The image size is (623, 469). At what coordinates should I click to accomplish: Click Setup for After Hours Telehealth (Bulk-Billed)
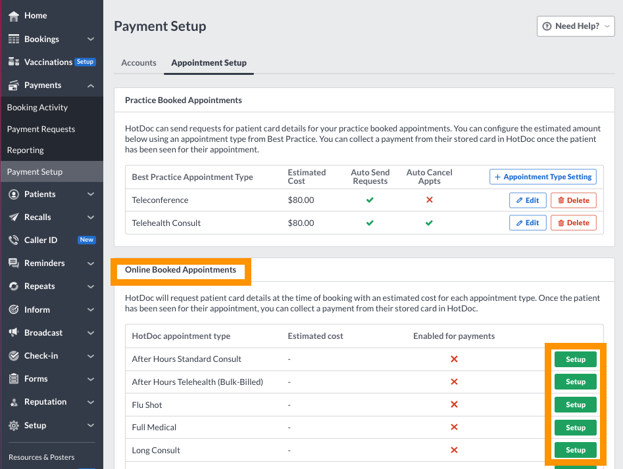(576, 382)
